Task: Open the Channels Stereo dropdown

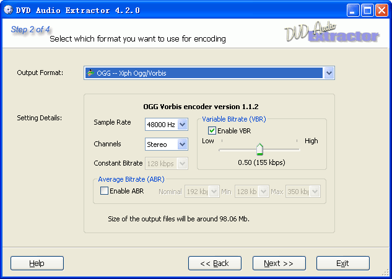Action: tap(183, 144)
